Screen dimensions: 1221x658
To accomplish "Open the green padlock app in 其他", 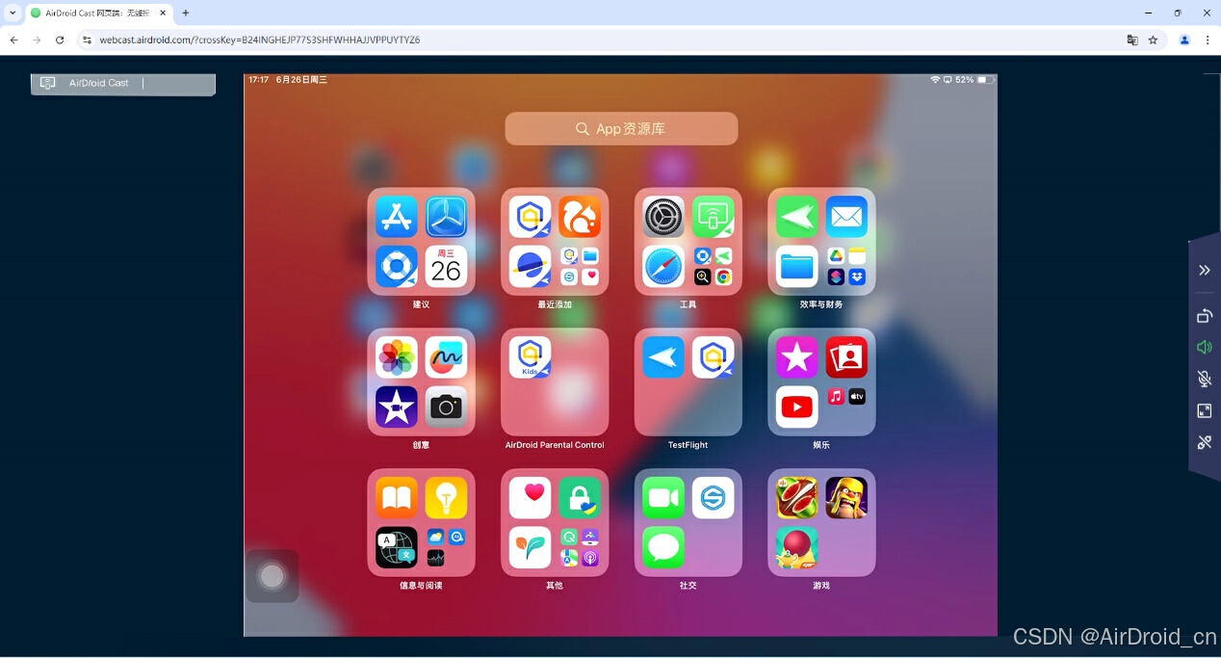I will tap(580, 498).
